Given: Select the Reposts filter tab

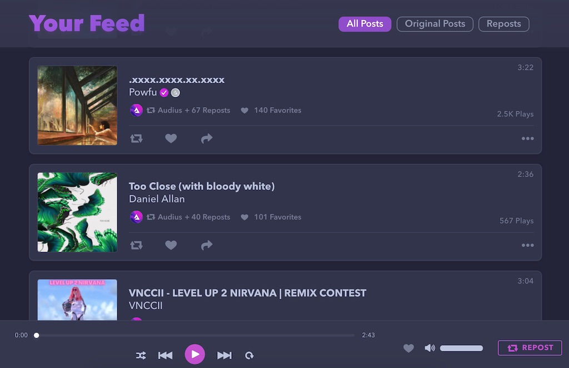Looking at the screenshot, I should point(503,24).
